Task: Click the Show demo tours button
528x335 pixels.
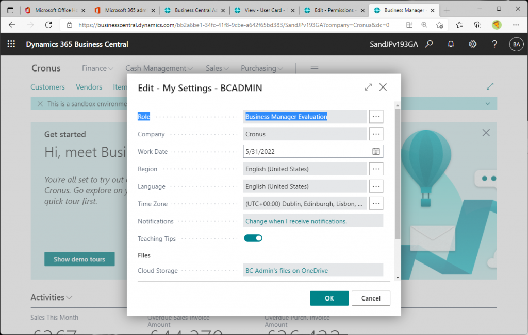Action: 79,259
